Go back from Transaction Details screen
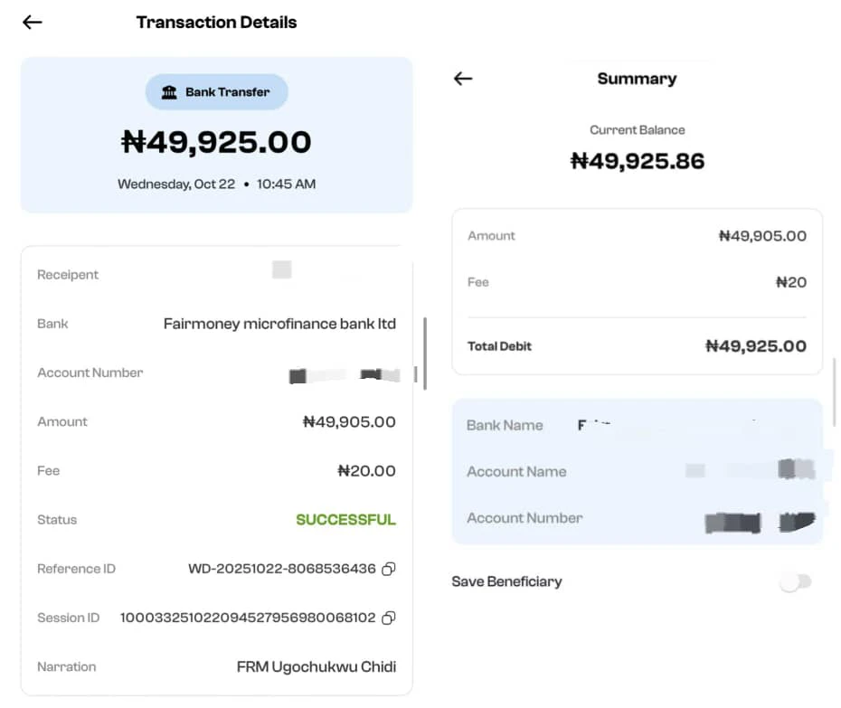The image size is (841, 708). (33, 23)
